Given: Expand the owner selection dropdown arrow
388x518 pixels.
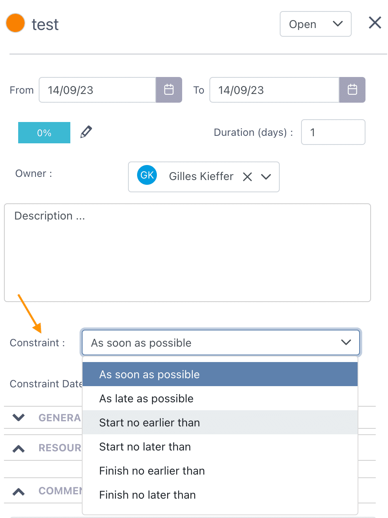Looking at the screenshot, I should 266,176.
